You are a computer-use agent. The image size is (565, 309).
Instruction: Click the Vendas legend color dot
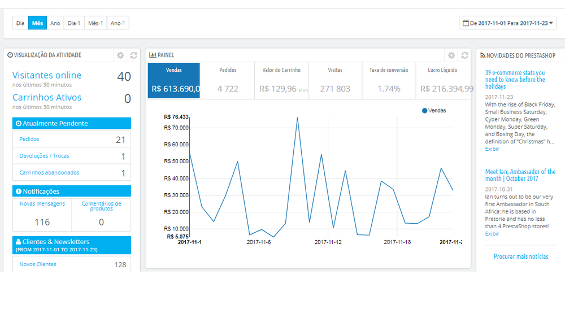[x=424, y=111]
